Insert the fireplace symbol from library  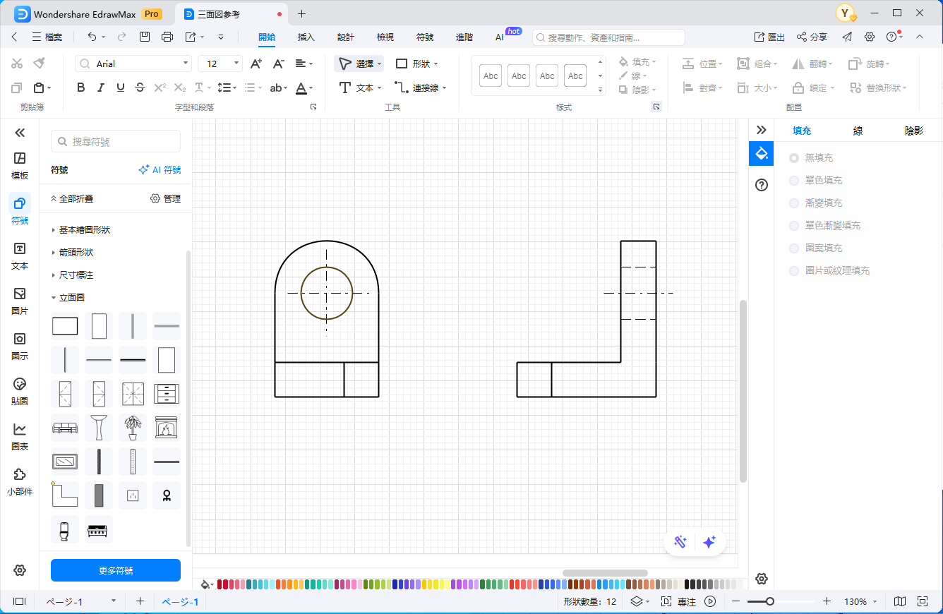[x=166, y=428]
